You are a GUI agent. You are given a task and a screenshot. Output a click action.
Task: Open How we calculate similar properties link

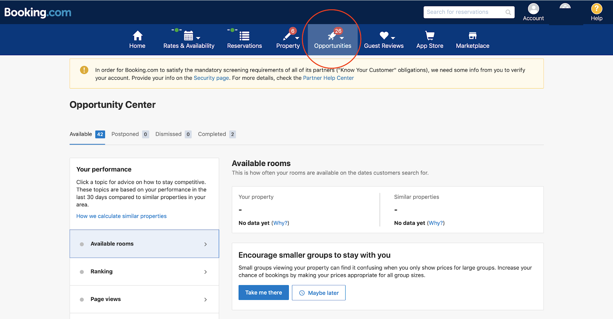(121, 216)
